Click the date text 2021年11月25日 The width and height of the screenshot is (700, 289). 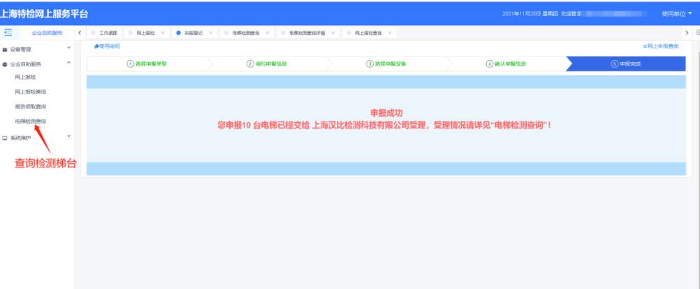click(x=521, y=14)
